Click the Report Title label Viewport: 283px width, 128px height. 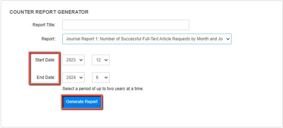point(44,25)
